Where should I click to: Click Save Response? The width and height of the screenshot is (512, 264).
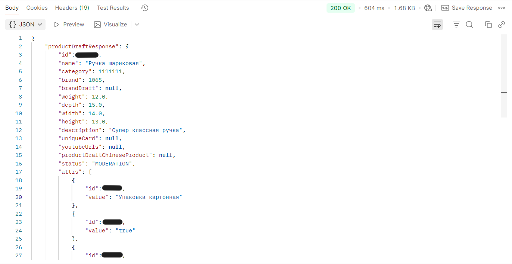pyautogui.click(x=467, y=8)
